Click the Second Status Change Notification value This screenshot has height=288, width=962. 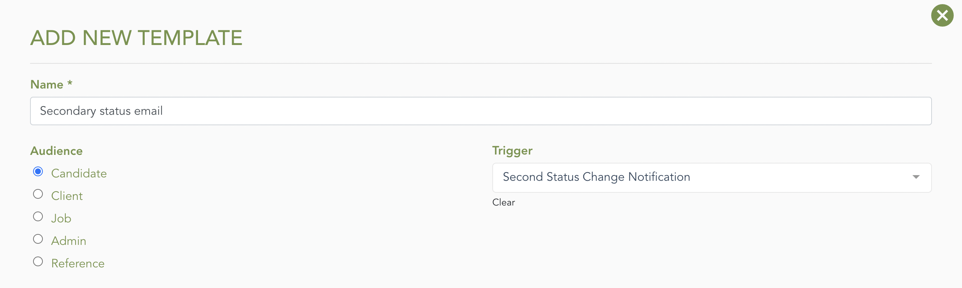tap(596, 177)
